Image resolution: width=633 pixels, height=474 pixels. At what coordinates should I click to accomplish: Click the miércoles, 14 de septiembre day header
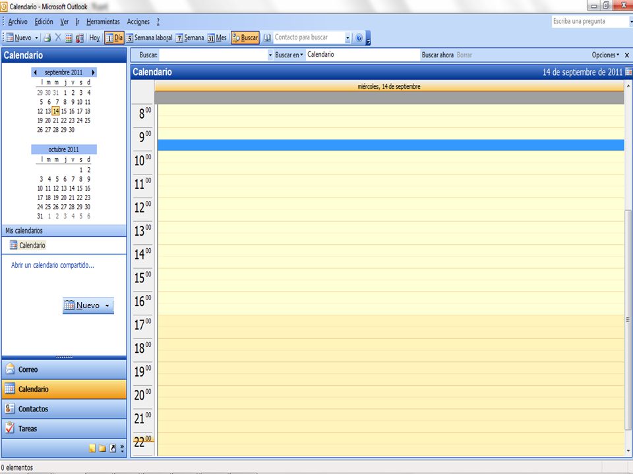pos(389,87)
